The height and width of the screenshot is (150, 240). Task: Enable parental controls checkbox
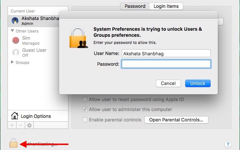(85, 120)
